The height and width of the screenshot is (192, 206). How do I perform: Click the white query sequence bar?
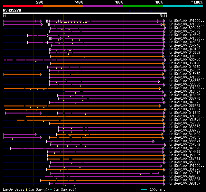click(85, 13)
